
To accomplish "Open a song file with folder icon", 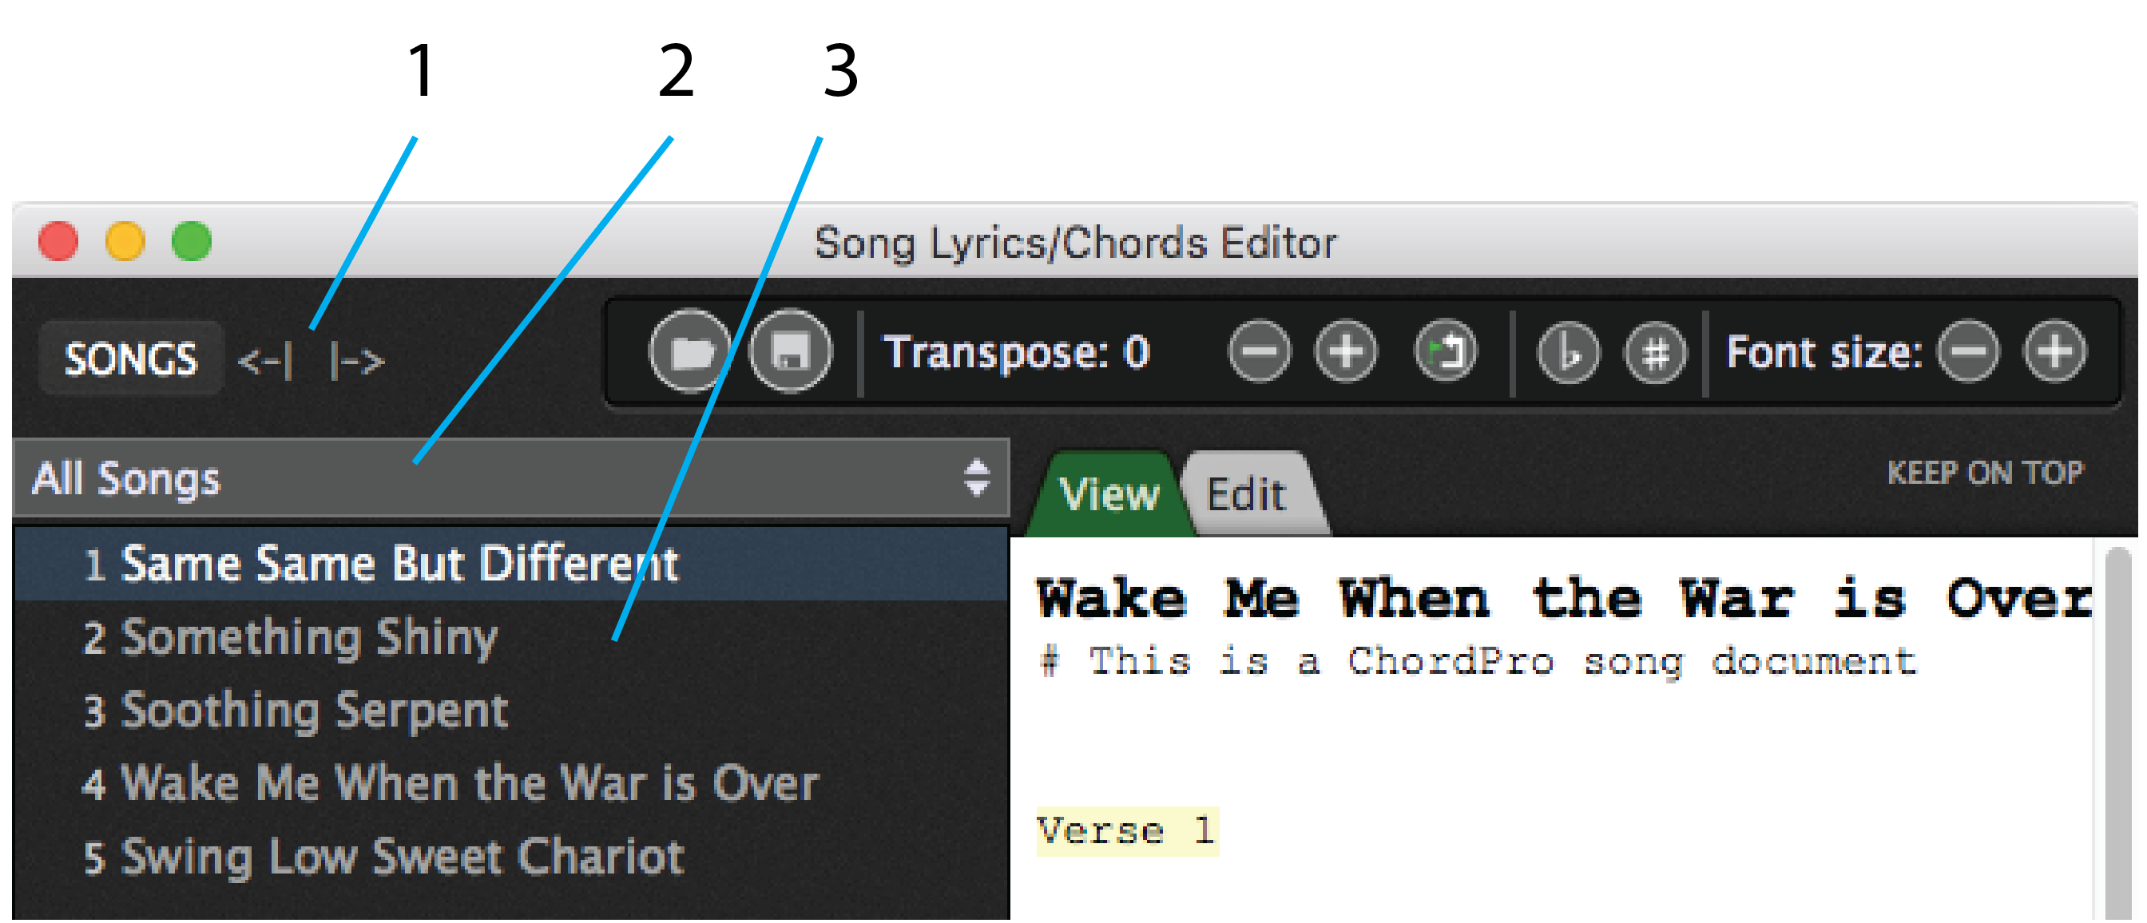I will [689, 351].
